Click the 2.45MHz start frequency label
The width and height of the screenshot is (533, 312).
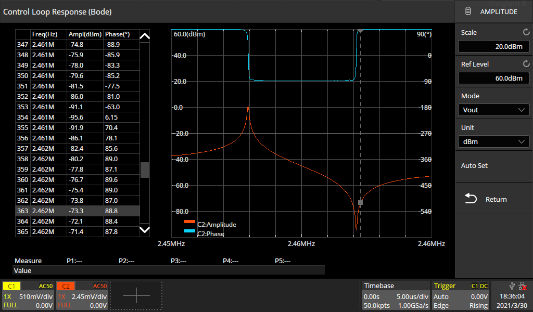pyautogui.click(x=171, y=243)
